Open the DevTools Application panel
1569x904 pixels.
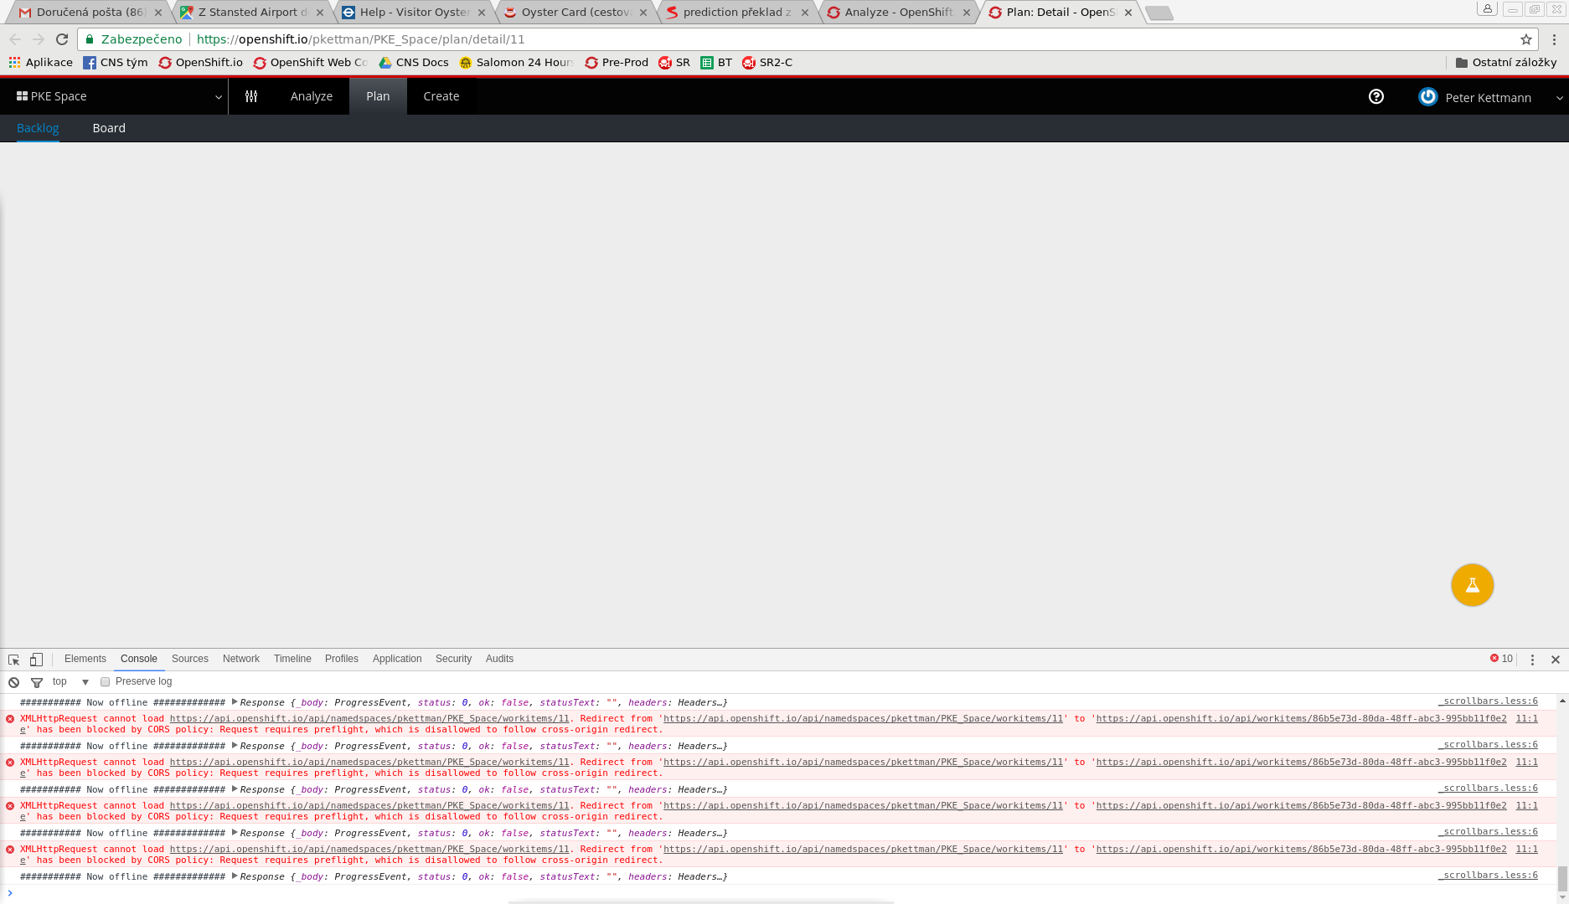coord(397,659)
